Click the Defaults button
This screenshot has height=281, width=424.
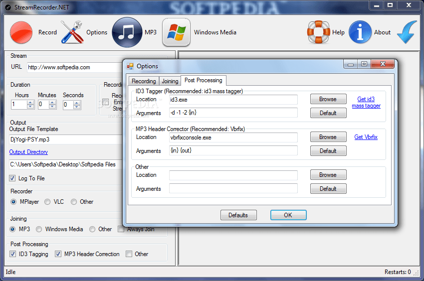click(238, 215)
